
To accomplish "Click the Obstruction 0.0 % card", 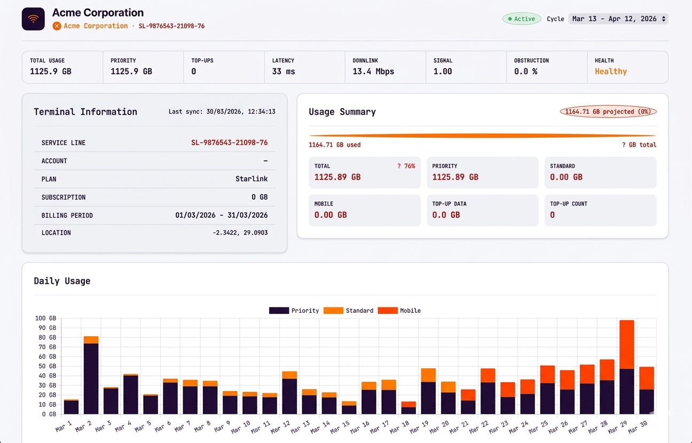I will (547, 67).
